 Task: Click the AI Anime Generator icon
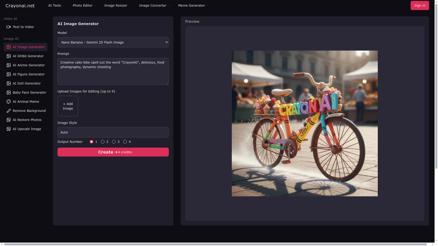(9, 65)
